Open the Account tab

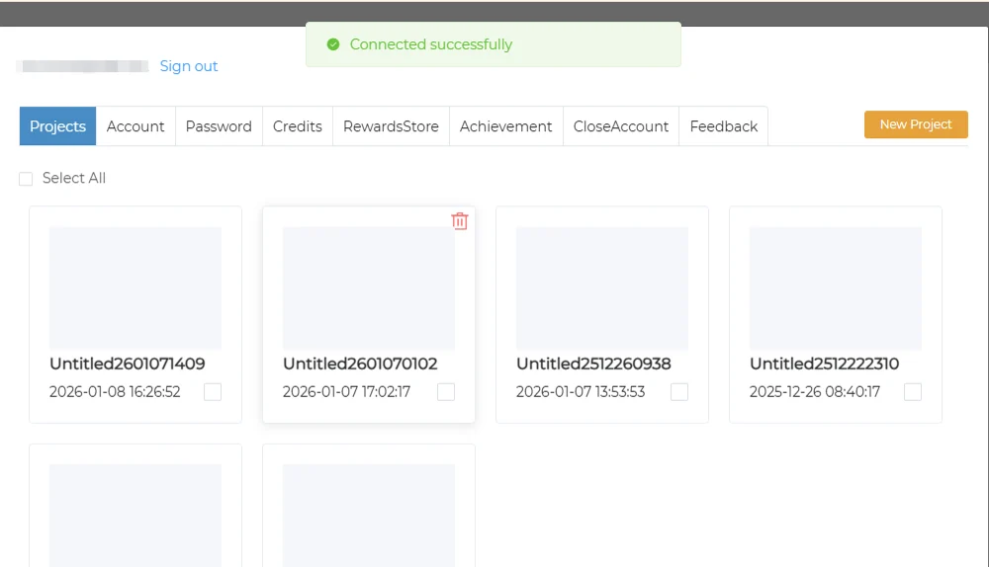pos(135,126)
